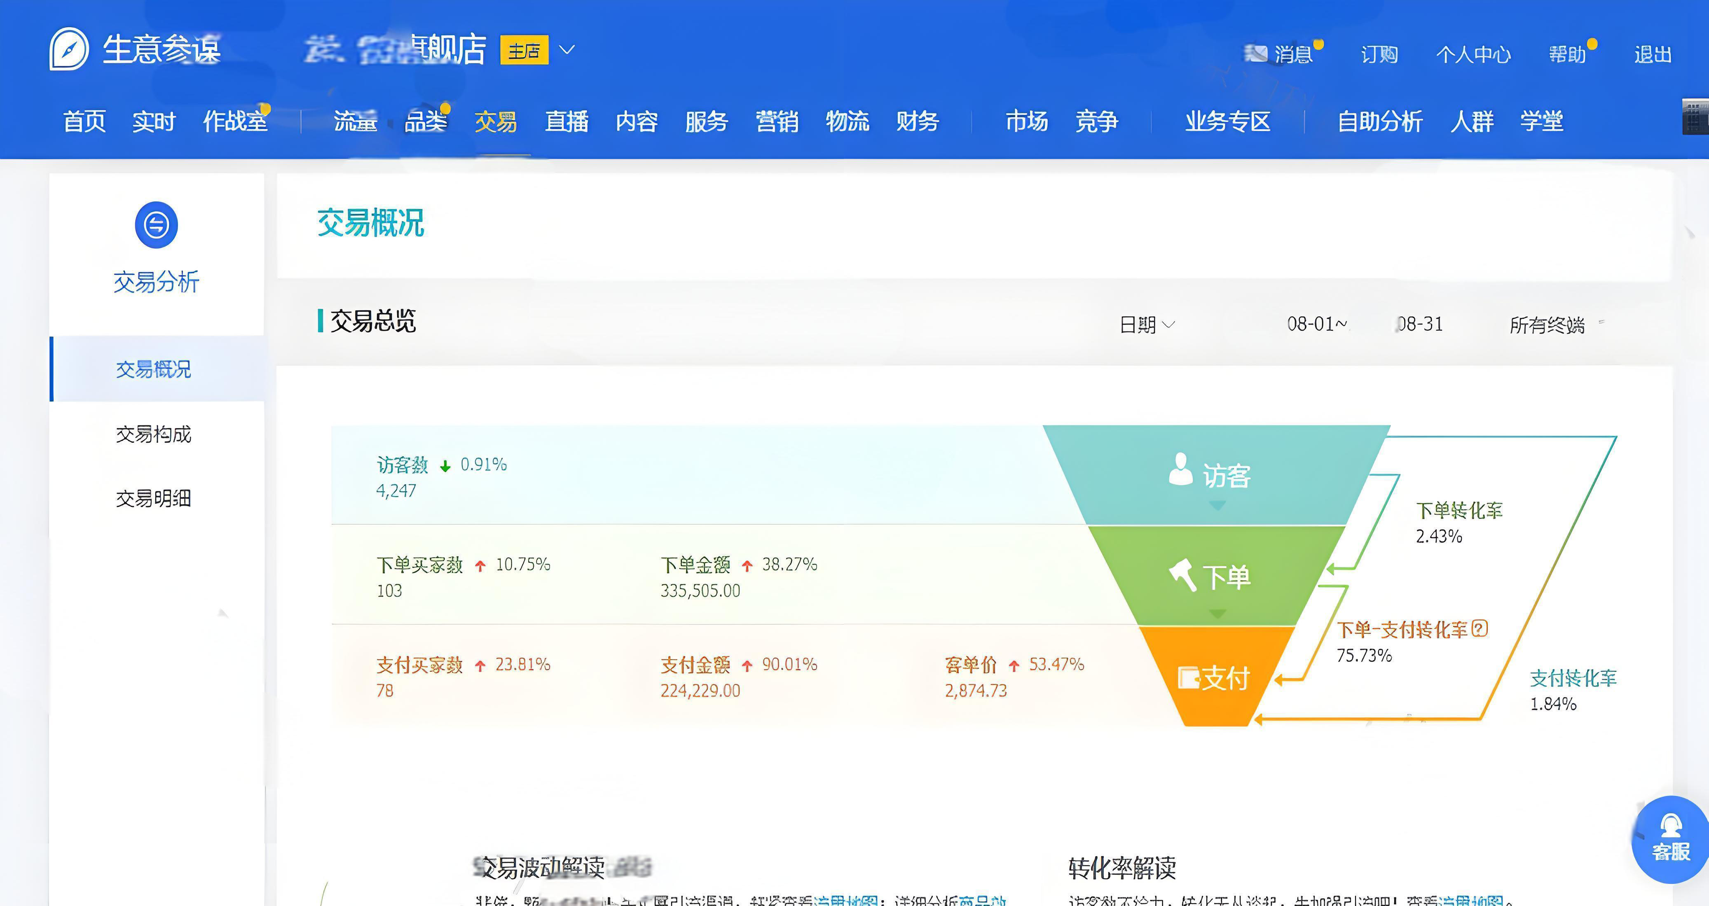Click the red up arrow next to 支付金额
The height and width of the screenshot is (906, 1709).
[747, 666]
